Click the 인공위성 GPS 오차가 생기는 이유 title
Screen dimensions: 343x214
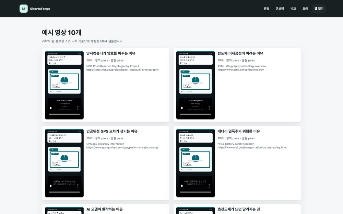(x=112, y=131)
